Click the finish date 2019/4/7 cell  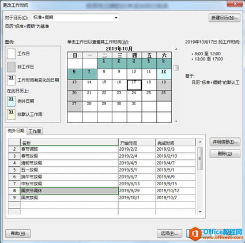point(175,163)
